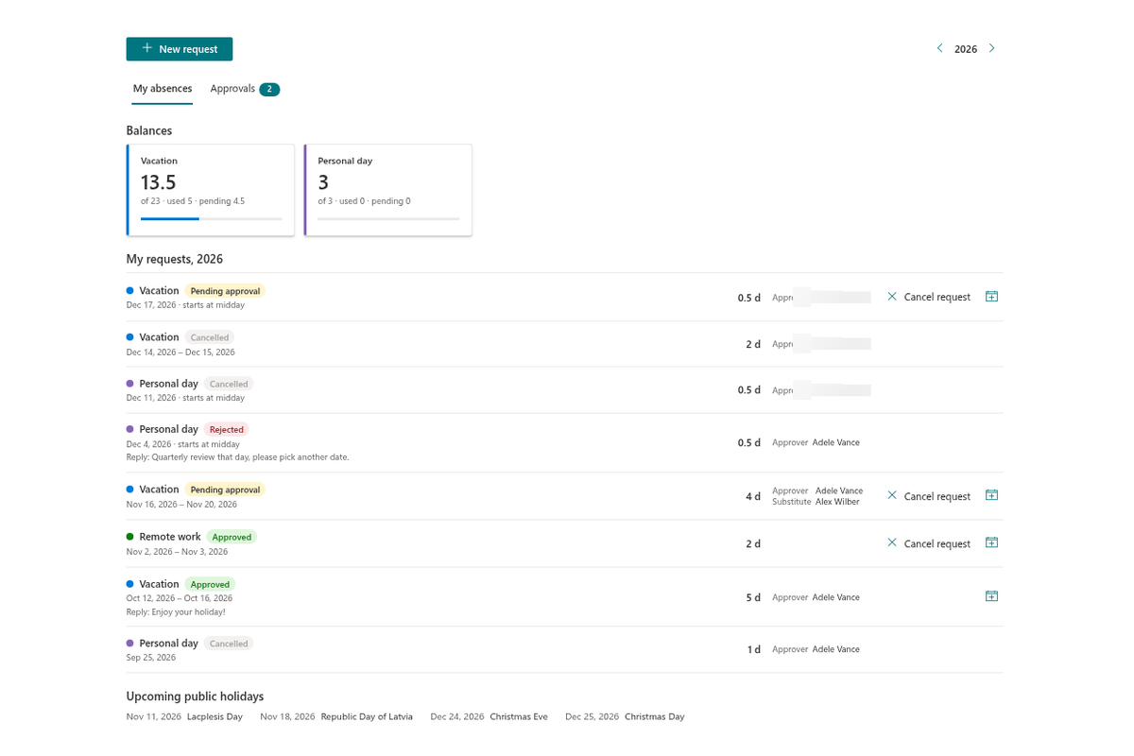Image resolution: width=1134 pixels, height=756 pixels.
Task: Click the '1 d' duration on Sep 25 row
Action: [753, 649]
